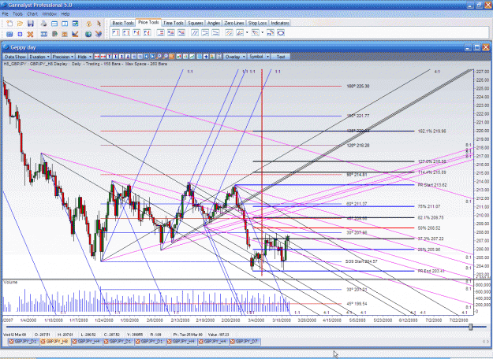Screen dimensions: 493x359
Task: Open the File menu
Action: 5,14
